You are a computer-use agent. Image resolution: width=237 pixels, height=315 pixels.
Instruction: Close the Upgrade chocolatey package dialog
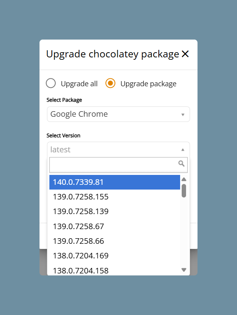pos(185,54)
